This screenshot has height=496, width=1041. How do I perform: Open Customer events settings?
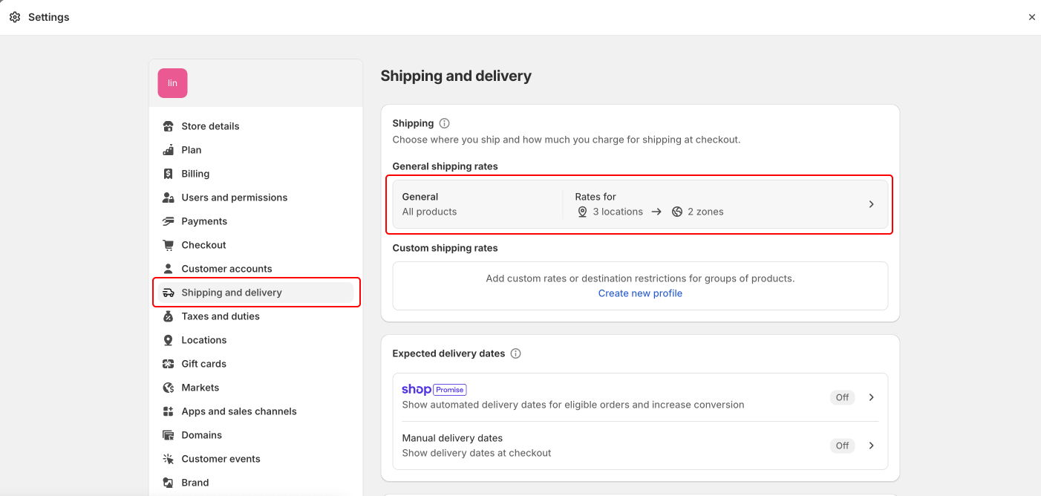point(255,459)
